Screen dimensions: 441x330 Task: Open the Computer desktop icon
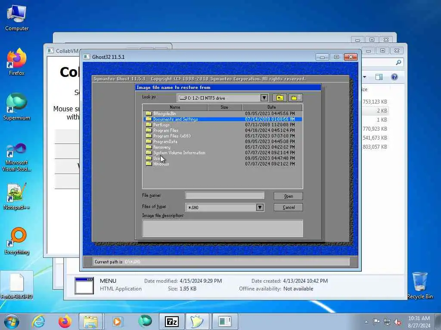pyautogui.click(x=17, y=18)
